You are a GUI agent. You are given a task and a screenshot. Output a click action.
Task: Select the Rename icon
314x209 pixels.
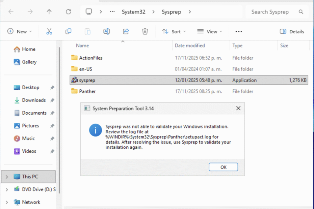107,31
